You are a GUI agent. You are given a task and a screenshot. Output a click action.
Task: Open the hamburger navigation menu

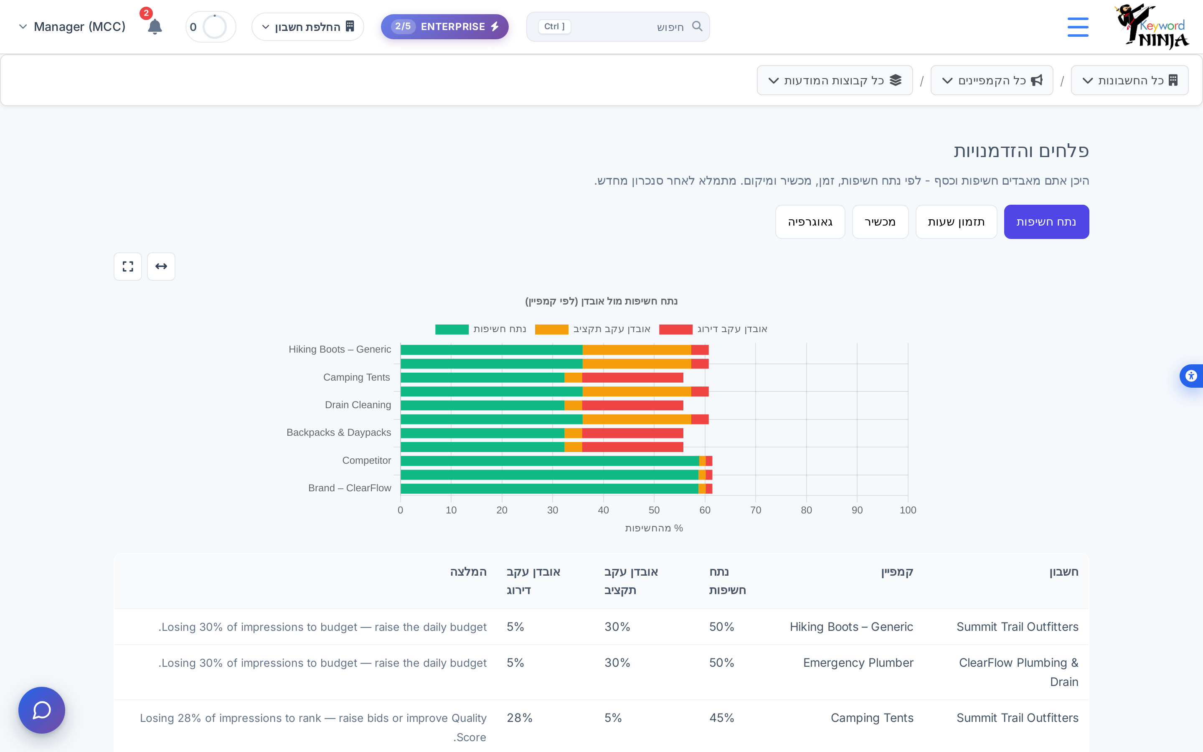coord(1078,27)
